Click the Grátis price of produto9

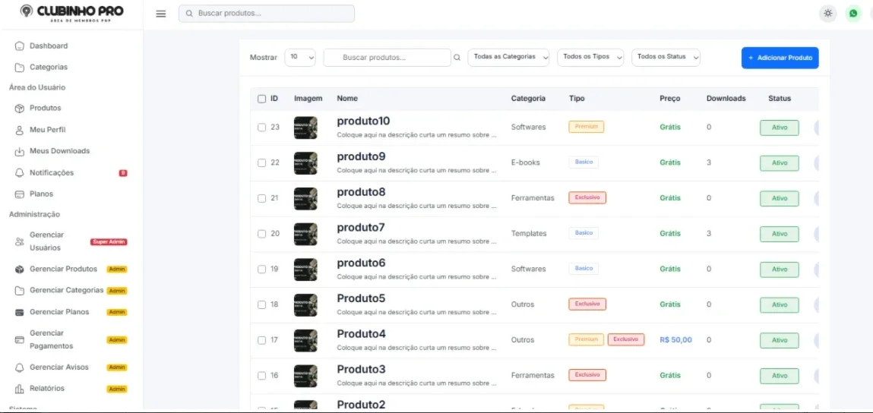click(670, 162)
